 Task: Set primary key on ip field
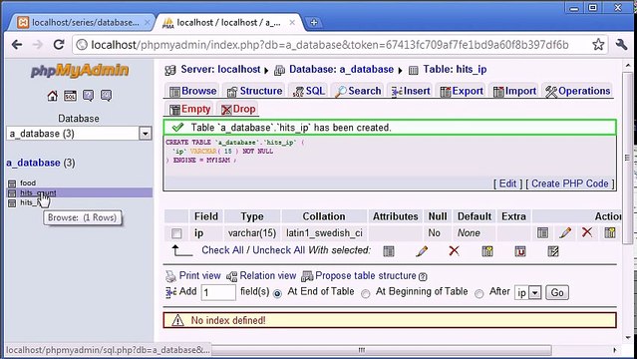610,233
